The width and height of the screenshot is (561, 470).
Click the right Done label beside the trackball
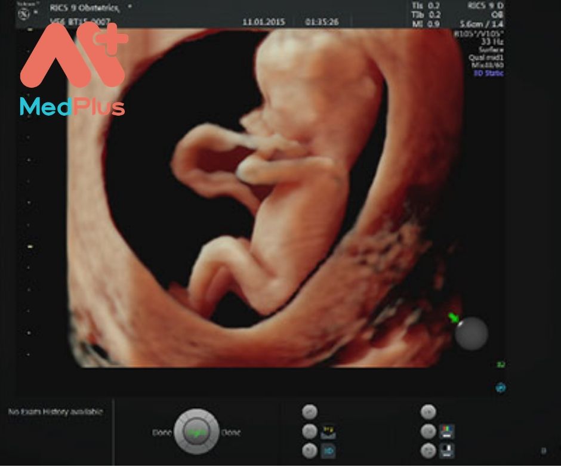pyautogui.click(x=231, y=432)
